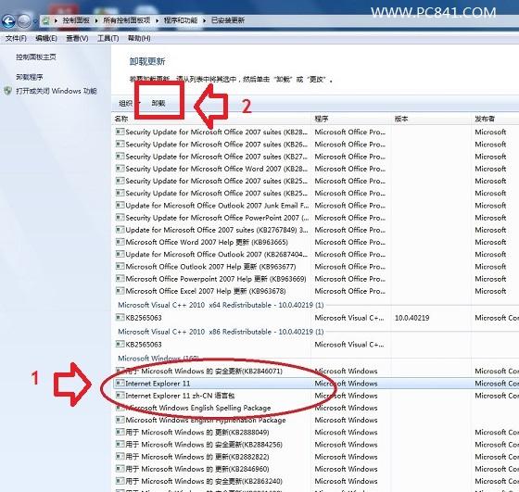Viewport: 519px width, 492px height.
Task: Sort the list by the 名称 column header
Action: pyautogui.click(x=212, y=119)
